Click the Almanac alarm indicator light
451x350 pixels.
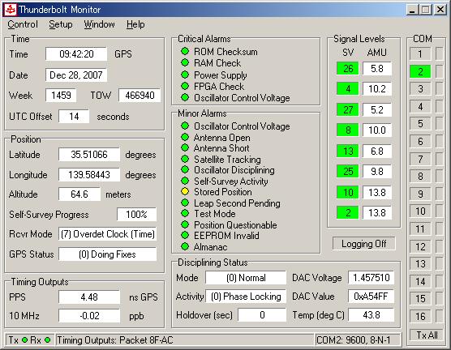185,246
